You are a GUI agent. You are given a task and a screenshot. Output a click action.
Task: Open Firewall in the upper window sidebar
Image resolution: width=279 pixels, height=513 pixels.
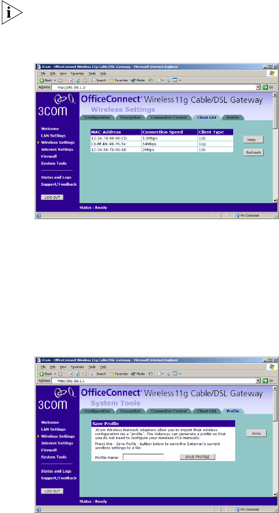point(49,156)
